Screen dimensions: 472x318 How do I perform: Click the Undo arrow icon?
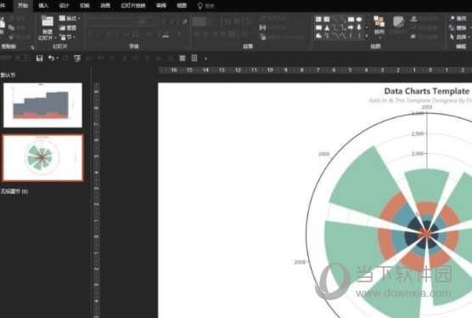[x=51, y=58]
